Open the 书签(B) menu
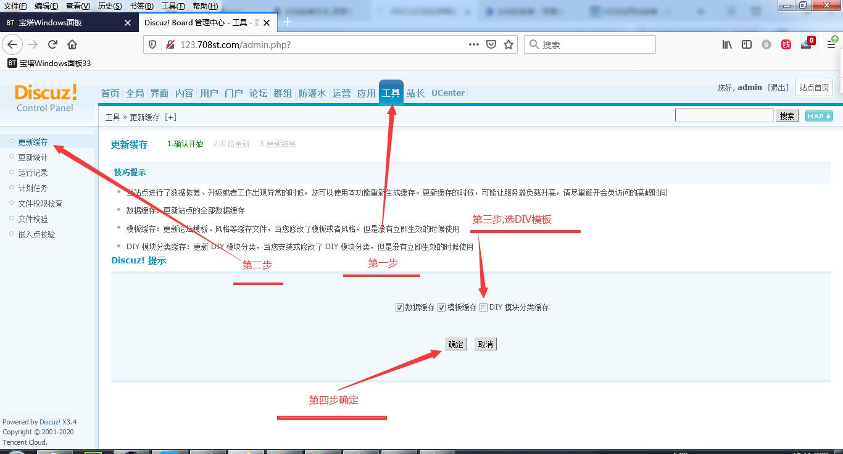Image resolution: width=843 pixels, height=454 pixels. [141, 6]
